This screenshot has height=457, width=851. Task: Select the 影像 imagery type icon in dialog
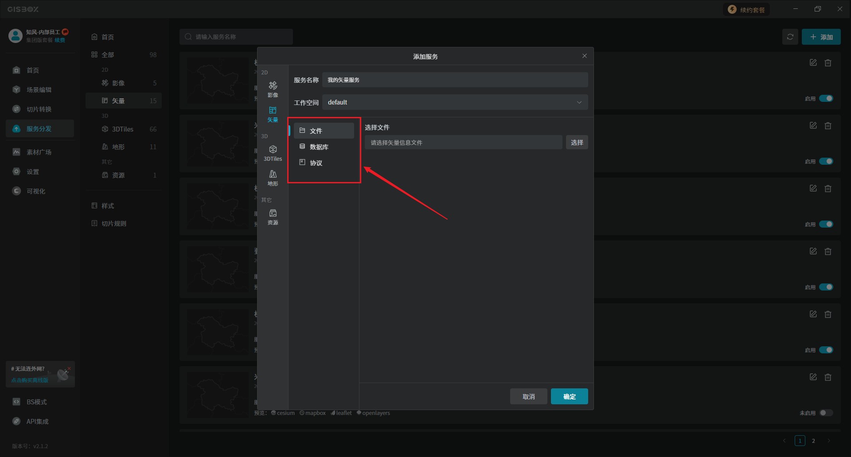tap(273, 89)
